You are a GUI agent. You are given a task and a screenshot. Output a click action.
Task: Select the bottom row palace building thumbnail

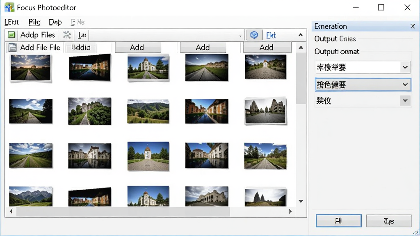click(207, 196)
